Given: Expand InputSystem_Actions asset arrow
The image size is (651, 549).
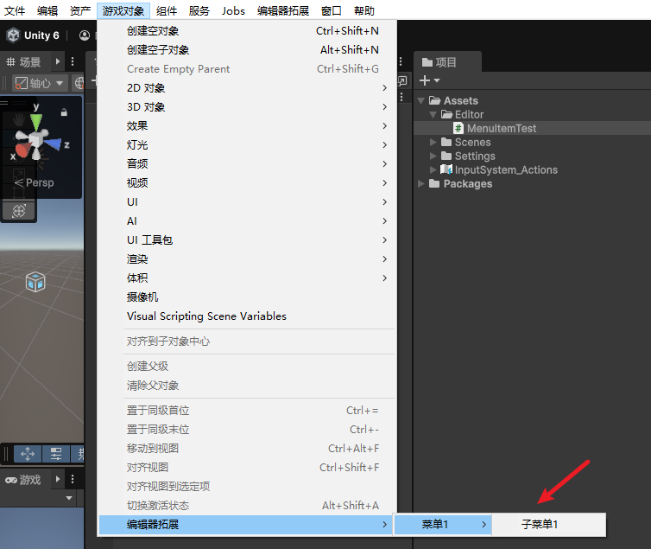Looking at the screenshot, I should point(433,169).
